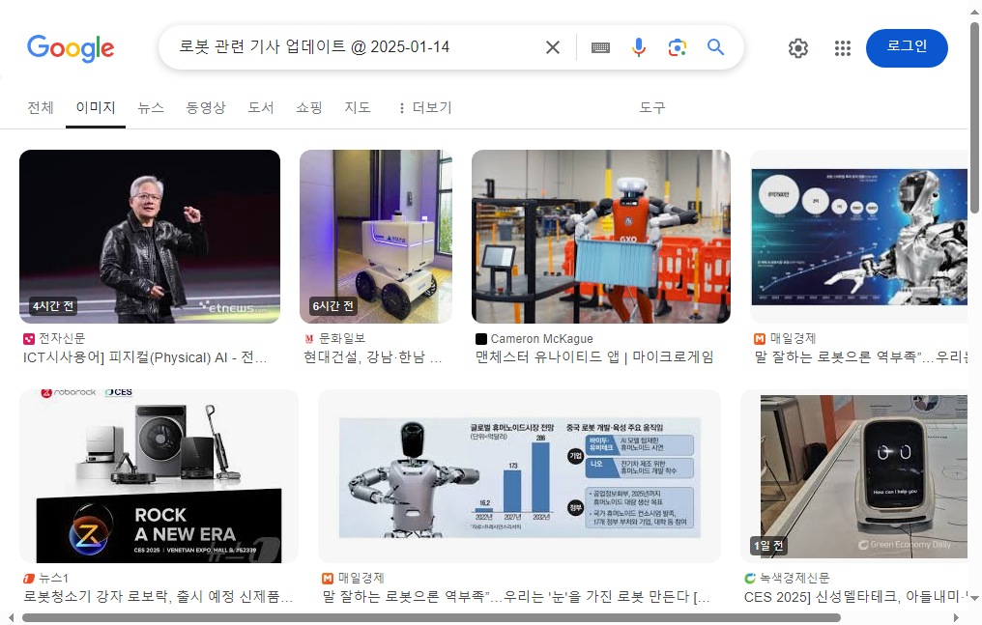The height and width of the screenshot is (625, 982).
Task: Click the 1일 전 timestamp badge
Action: click(768, 546)
